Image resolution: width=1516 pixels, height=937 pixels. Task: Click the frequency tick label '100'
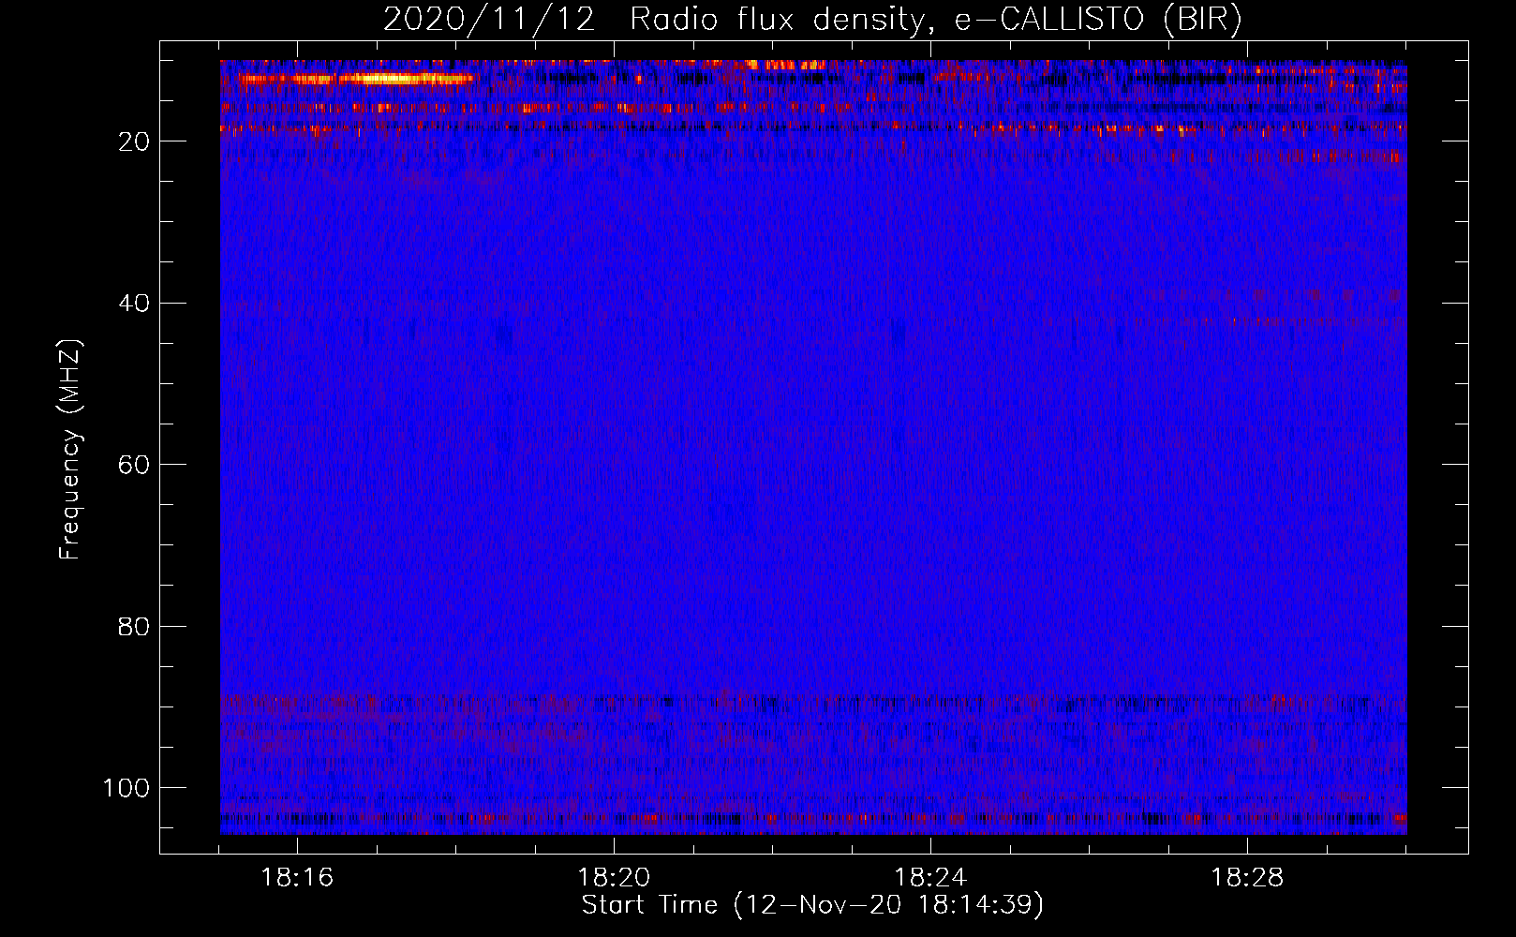click(126, 788)
